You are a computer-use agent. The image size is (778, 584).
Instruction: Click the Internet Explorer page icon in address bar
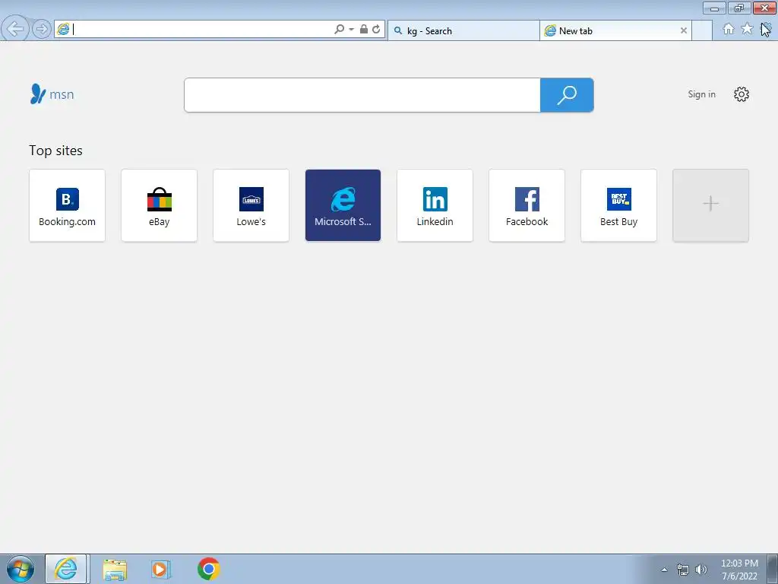pyautogui.click(x=63, y=30)
